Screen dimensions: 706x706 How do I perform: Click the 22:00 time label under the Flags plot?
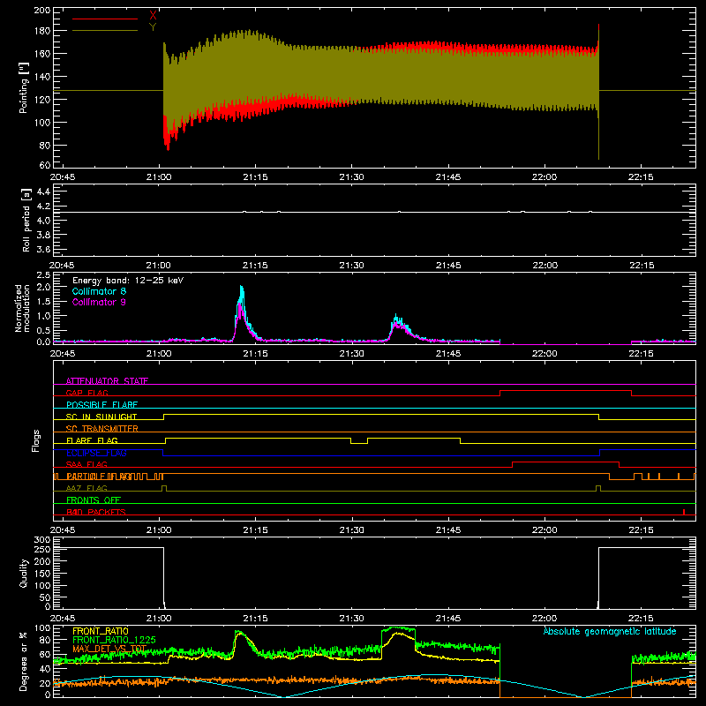click(x=545, y=530)
